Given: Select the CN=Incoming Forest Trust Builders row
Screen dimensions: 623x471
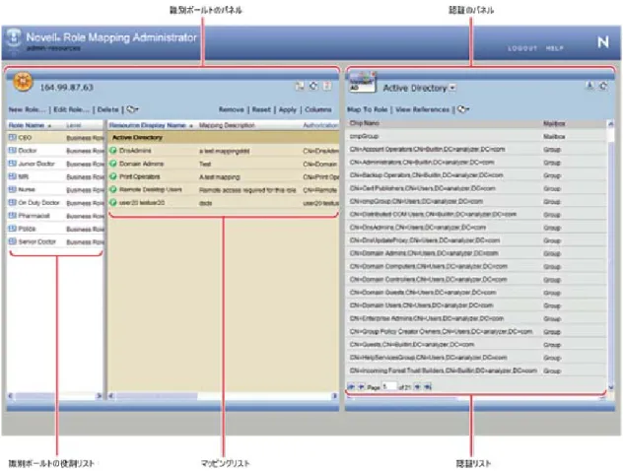Looking at the screenshot, I should tap(476, 370).
